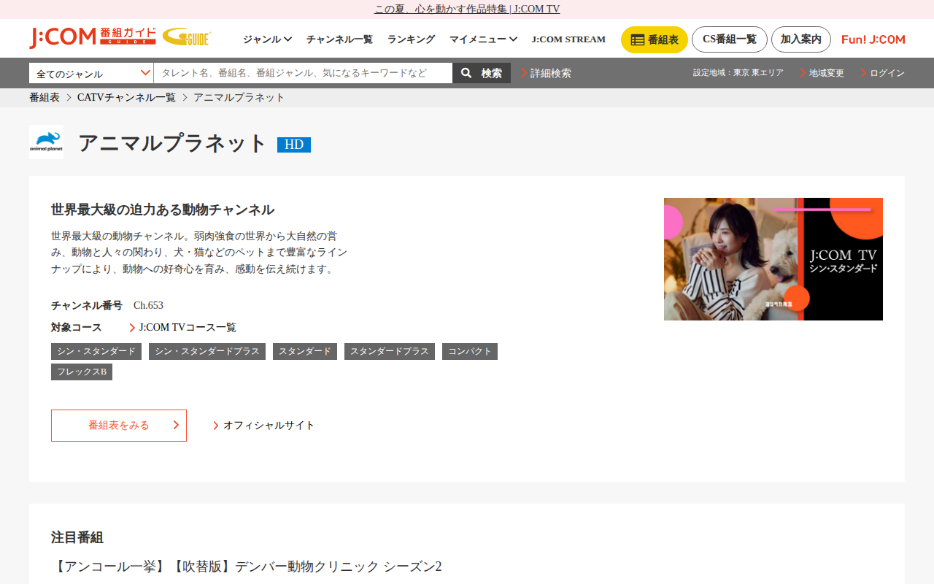Click the J:COM 番組ガイド logo
The height and width of the screenshot is (584, 934).
[x=93, y=38]
